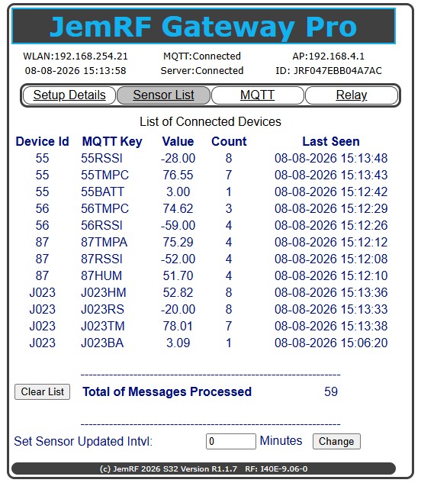Select the J023TM MQTT key

tap(102, 327)
